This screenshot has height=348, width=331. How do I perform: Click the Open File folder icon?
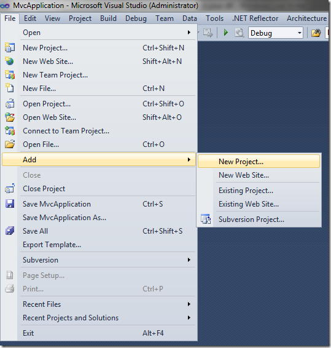(10, 144)
